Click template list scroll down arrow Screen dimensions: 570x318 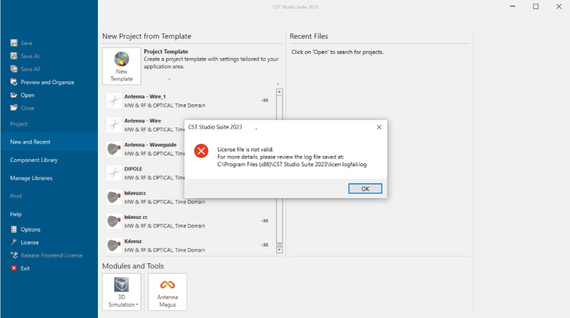click(x=279, y=250)
